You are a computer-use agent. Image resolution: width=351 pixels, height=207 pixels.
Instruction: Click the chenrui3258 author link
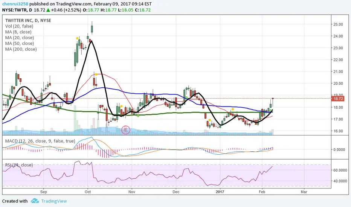(x=15, y=4)
